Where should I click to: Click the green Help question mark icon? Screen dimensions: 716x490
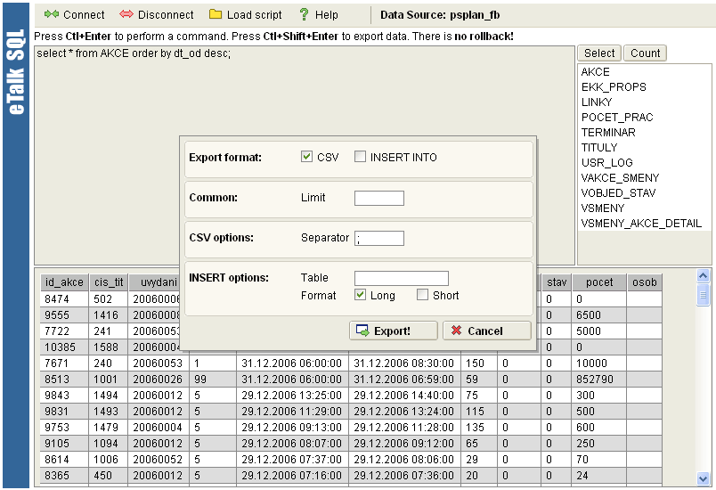pos(304,15)
